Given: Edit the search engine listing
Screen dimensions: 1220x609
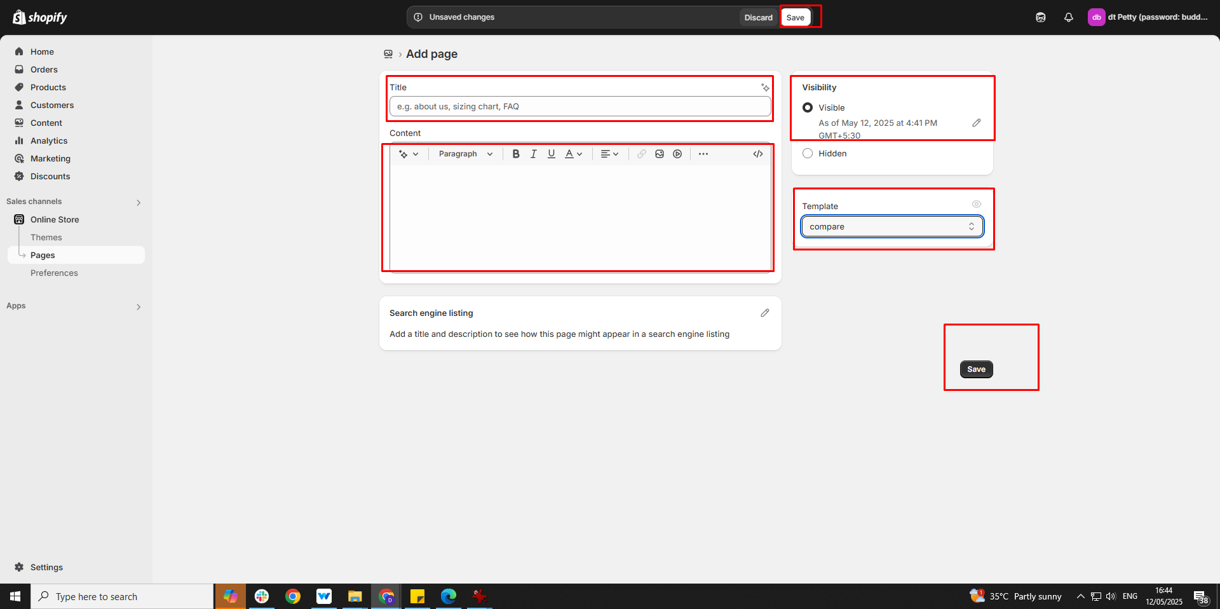Looking at the screenshot, I should 765,313.
